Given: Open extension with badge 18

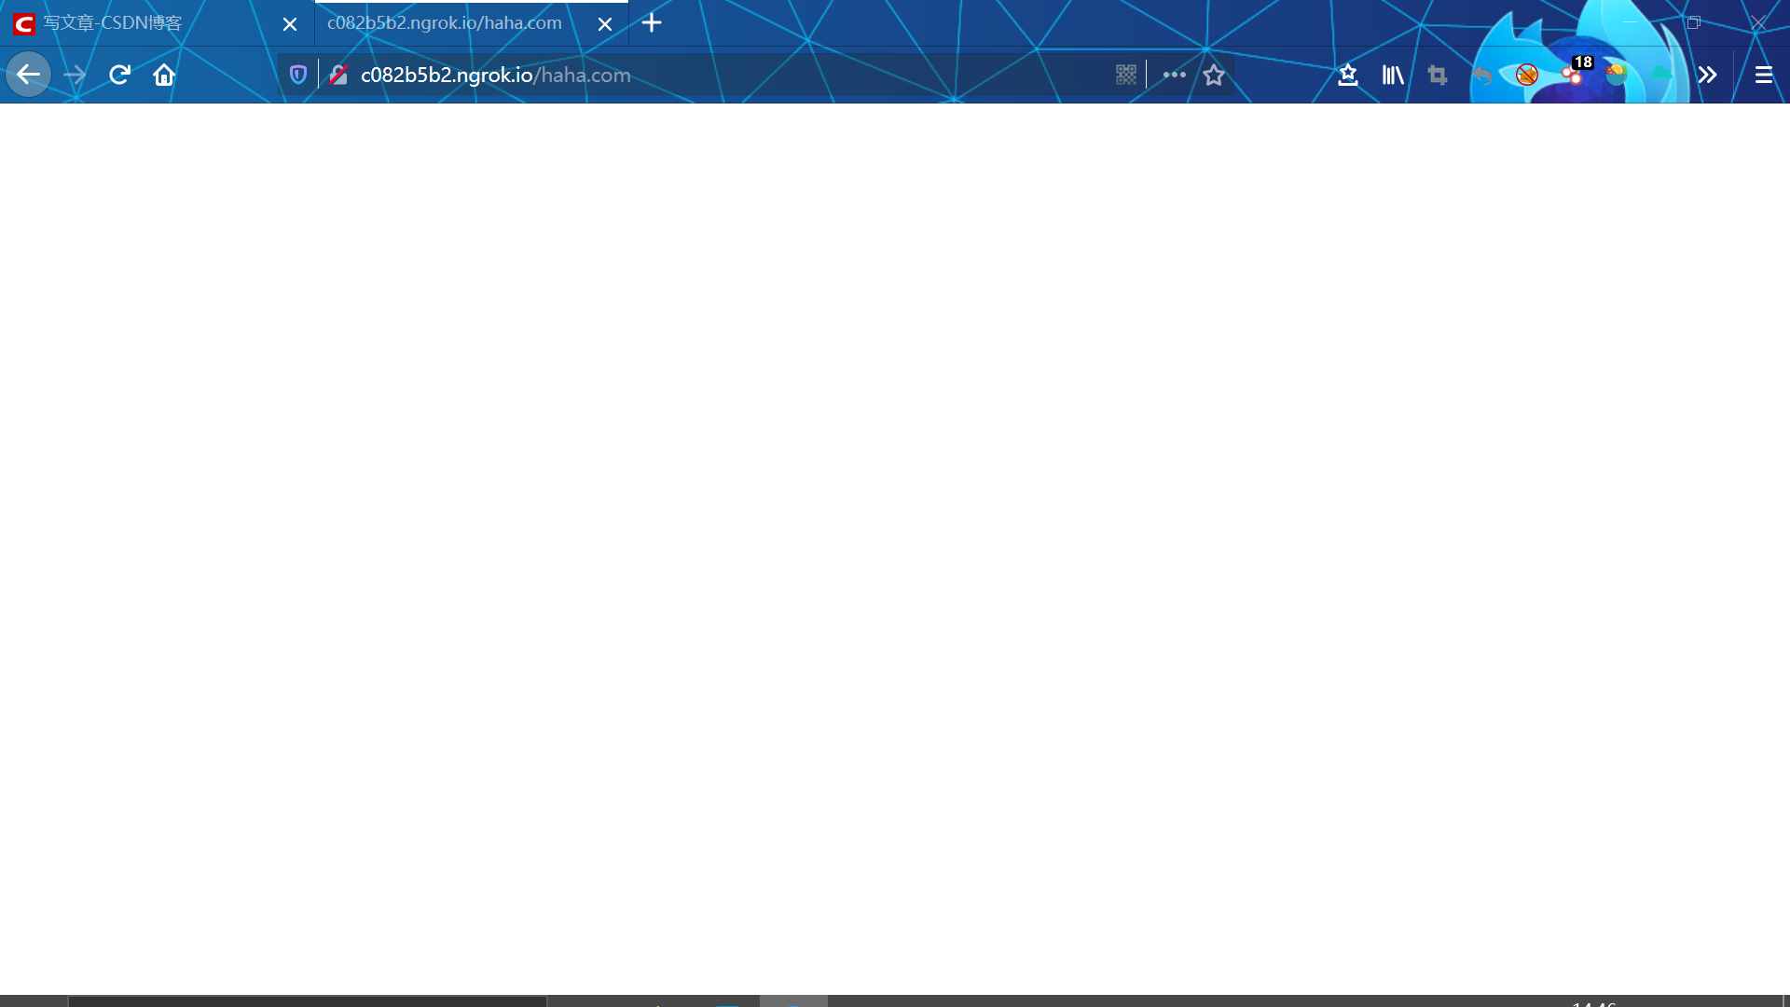Looking at the screenshot, I should 1573,75.
